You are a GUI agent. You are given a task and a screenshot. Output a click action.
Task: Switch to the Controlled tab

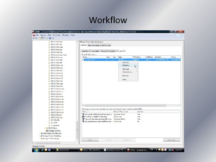(85, 51)
